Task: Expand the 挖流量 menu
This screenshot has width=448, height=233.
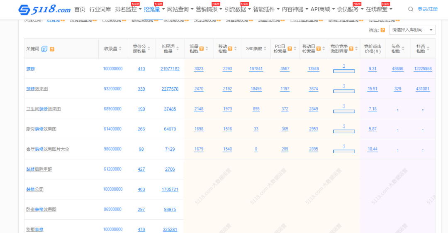Action: point(154,9)
